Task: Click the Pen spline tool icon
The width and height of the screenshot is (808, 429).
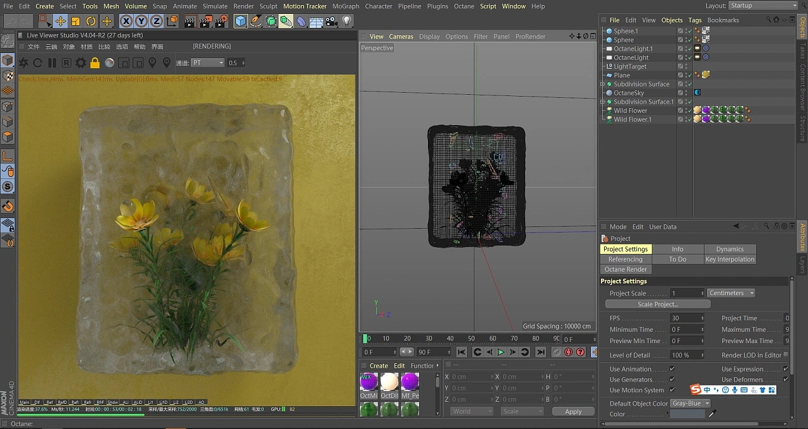Action: [x=255, y=21]
